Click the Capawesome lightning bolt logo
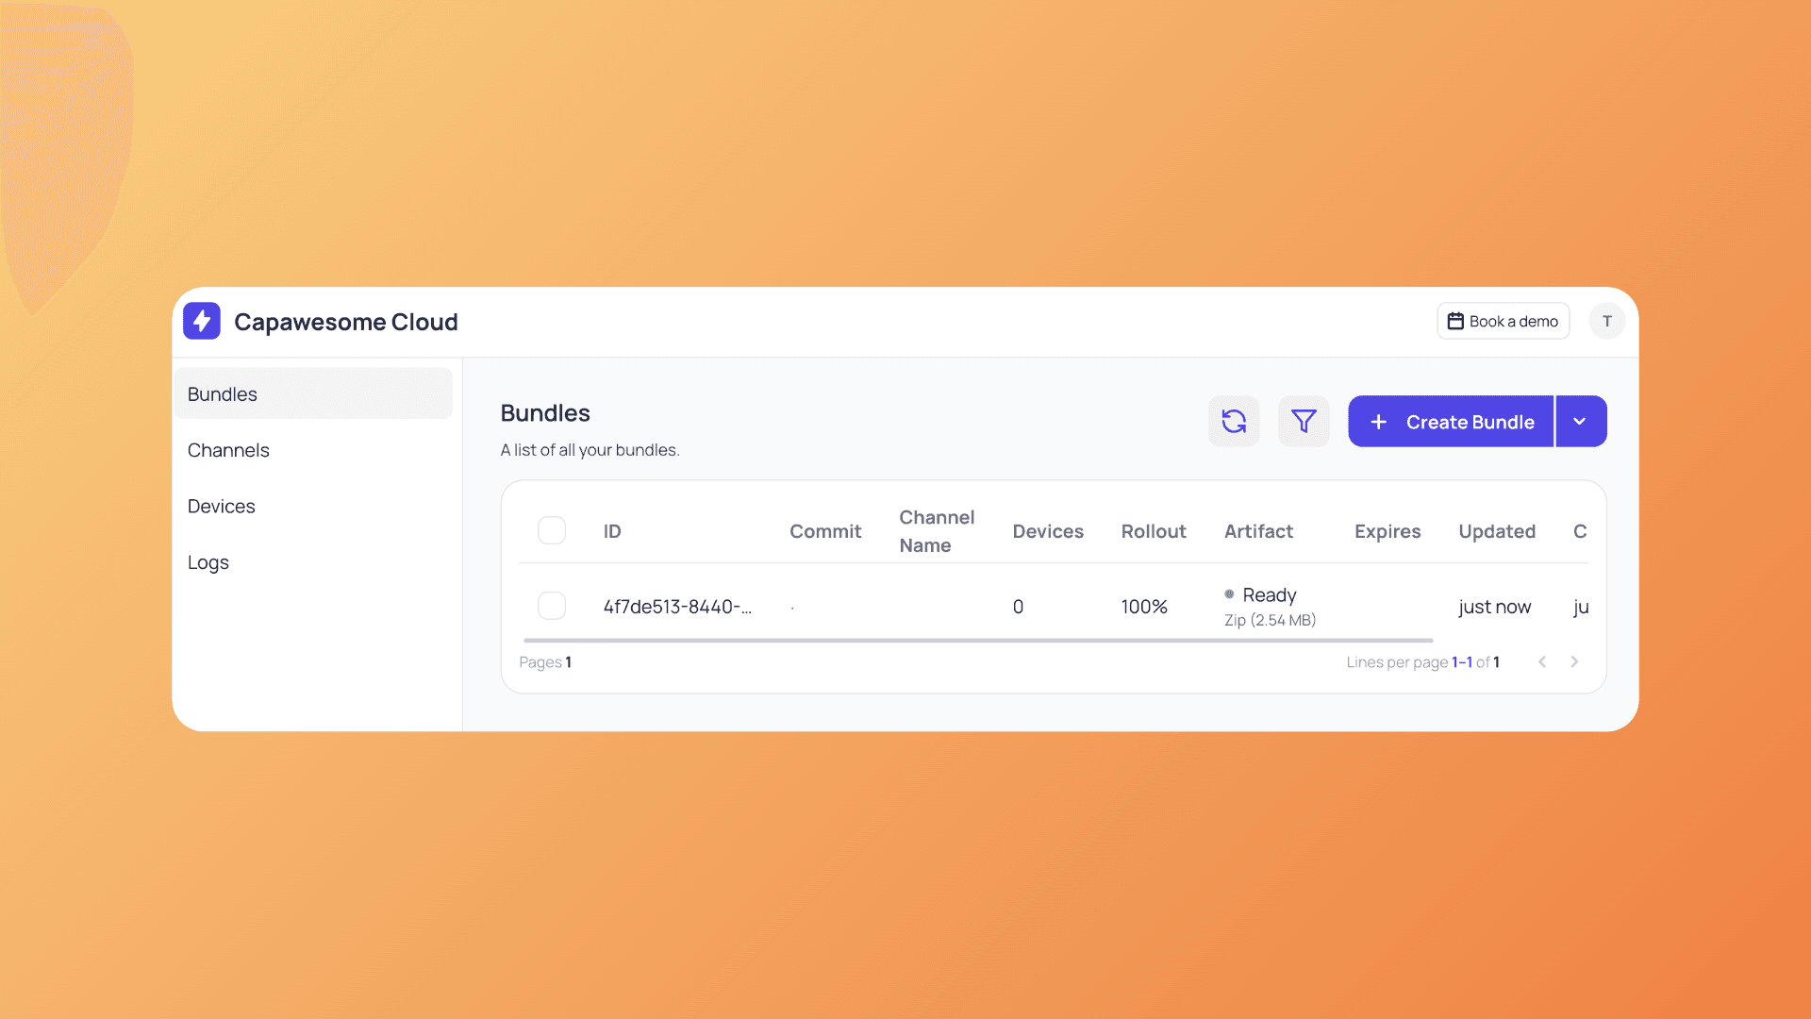Viewport: 1811px width, 1019px height. point(202,321)
